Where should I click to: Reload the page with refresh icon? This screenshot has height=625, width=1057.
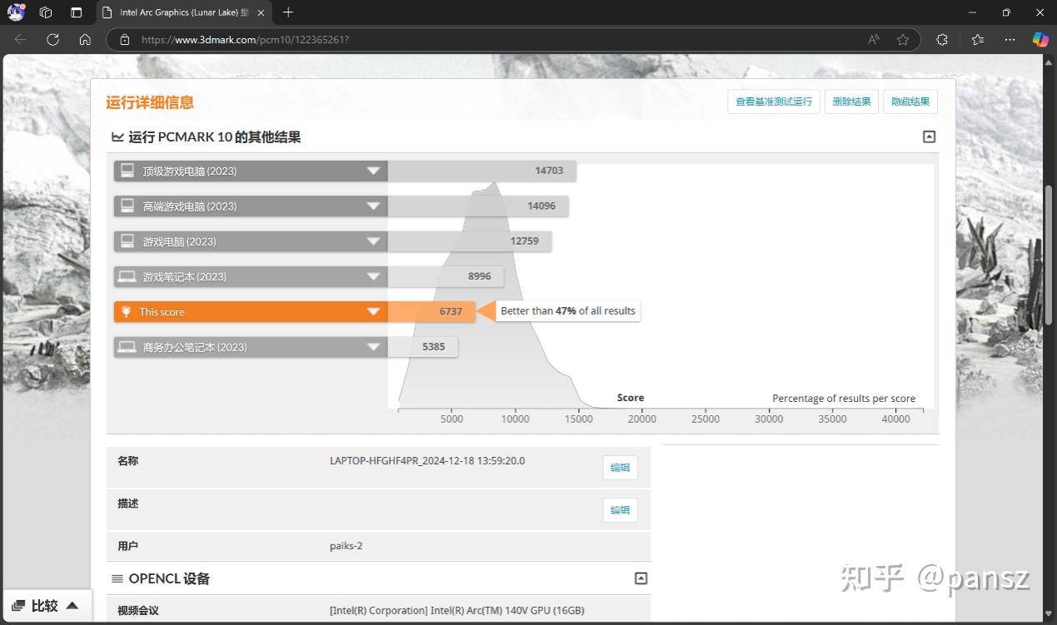coord(52,39)
